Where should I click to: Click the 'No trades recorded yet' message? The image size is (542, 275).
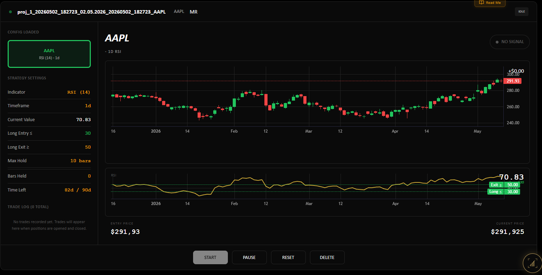pyautogui.click(x=49, y=225)
